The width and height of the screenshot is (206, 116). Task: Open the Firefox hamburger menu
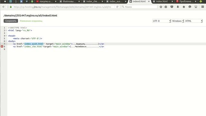pos(202,7)
